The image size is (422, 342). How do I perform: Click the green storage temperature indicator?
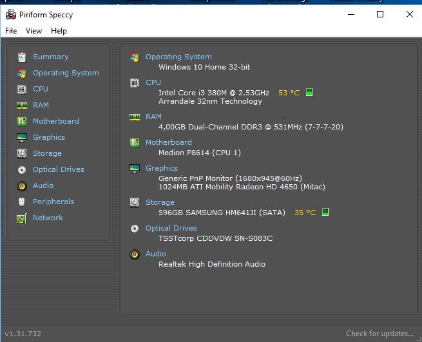point(325,212)
